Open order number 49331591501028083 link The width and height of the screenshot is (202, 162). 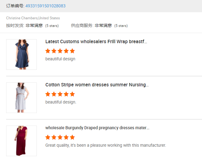[x=45, y=6]
